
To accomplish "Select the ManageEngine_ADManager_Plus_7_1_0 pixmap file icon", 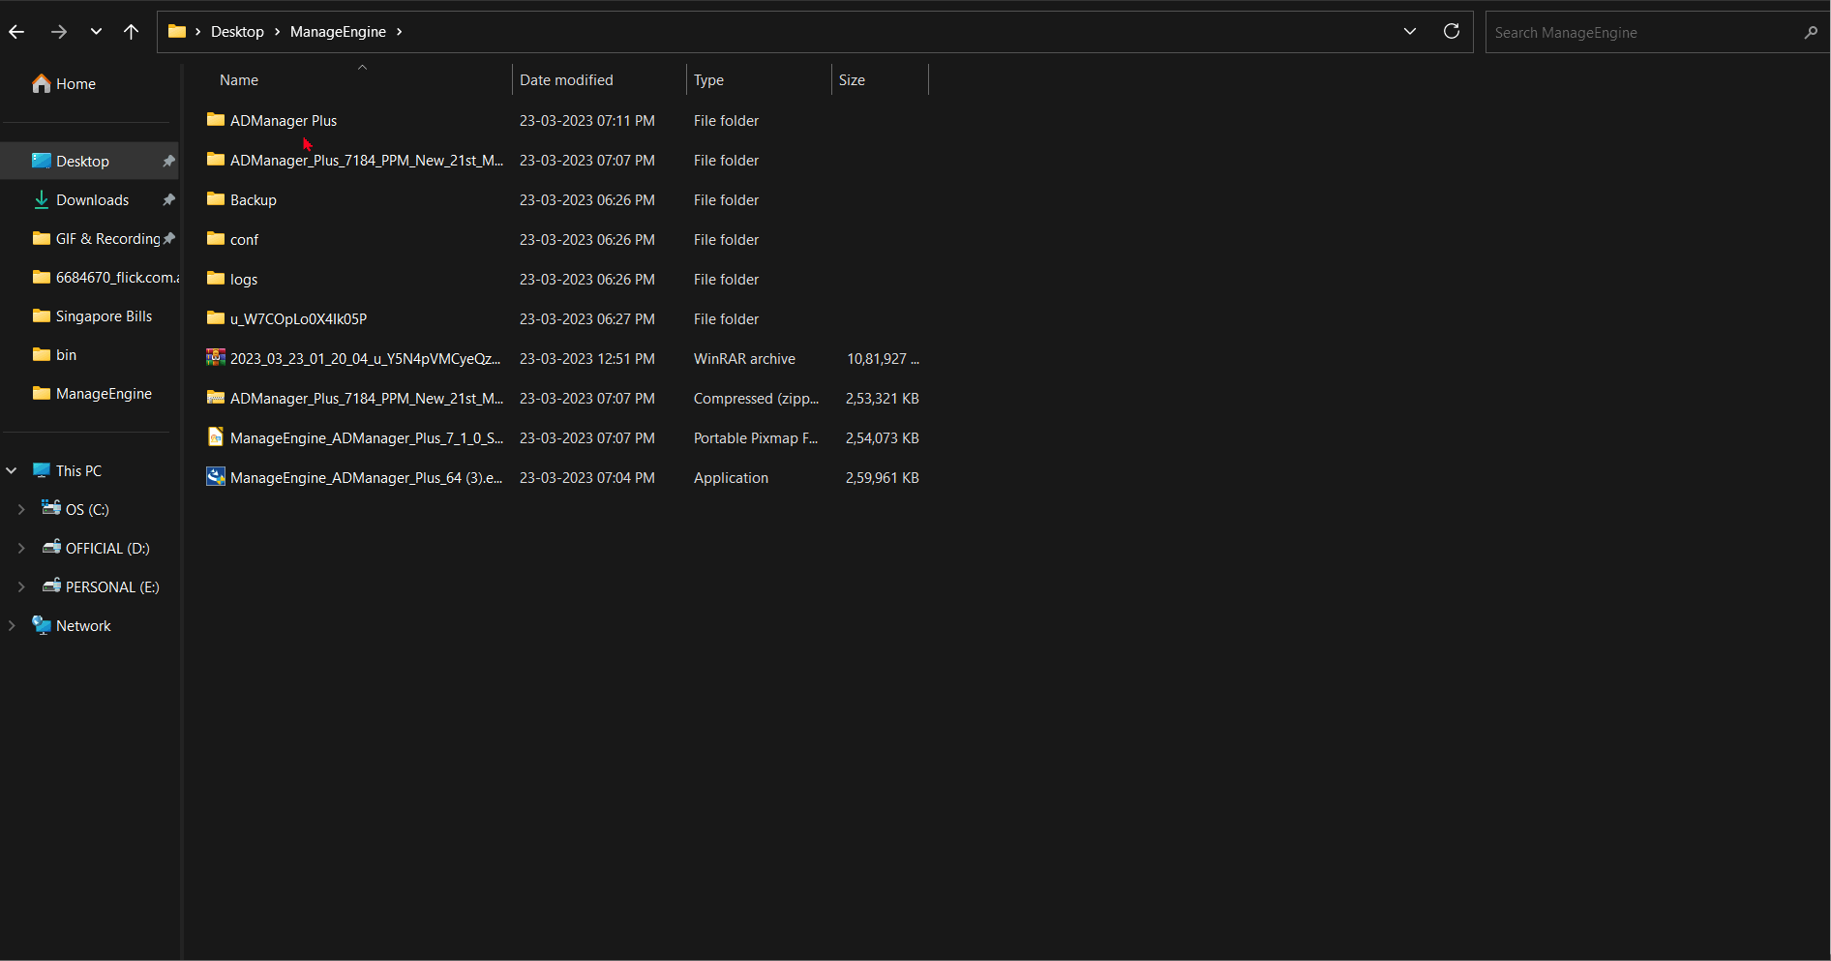I will 216,437.
